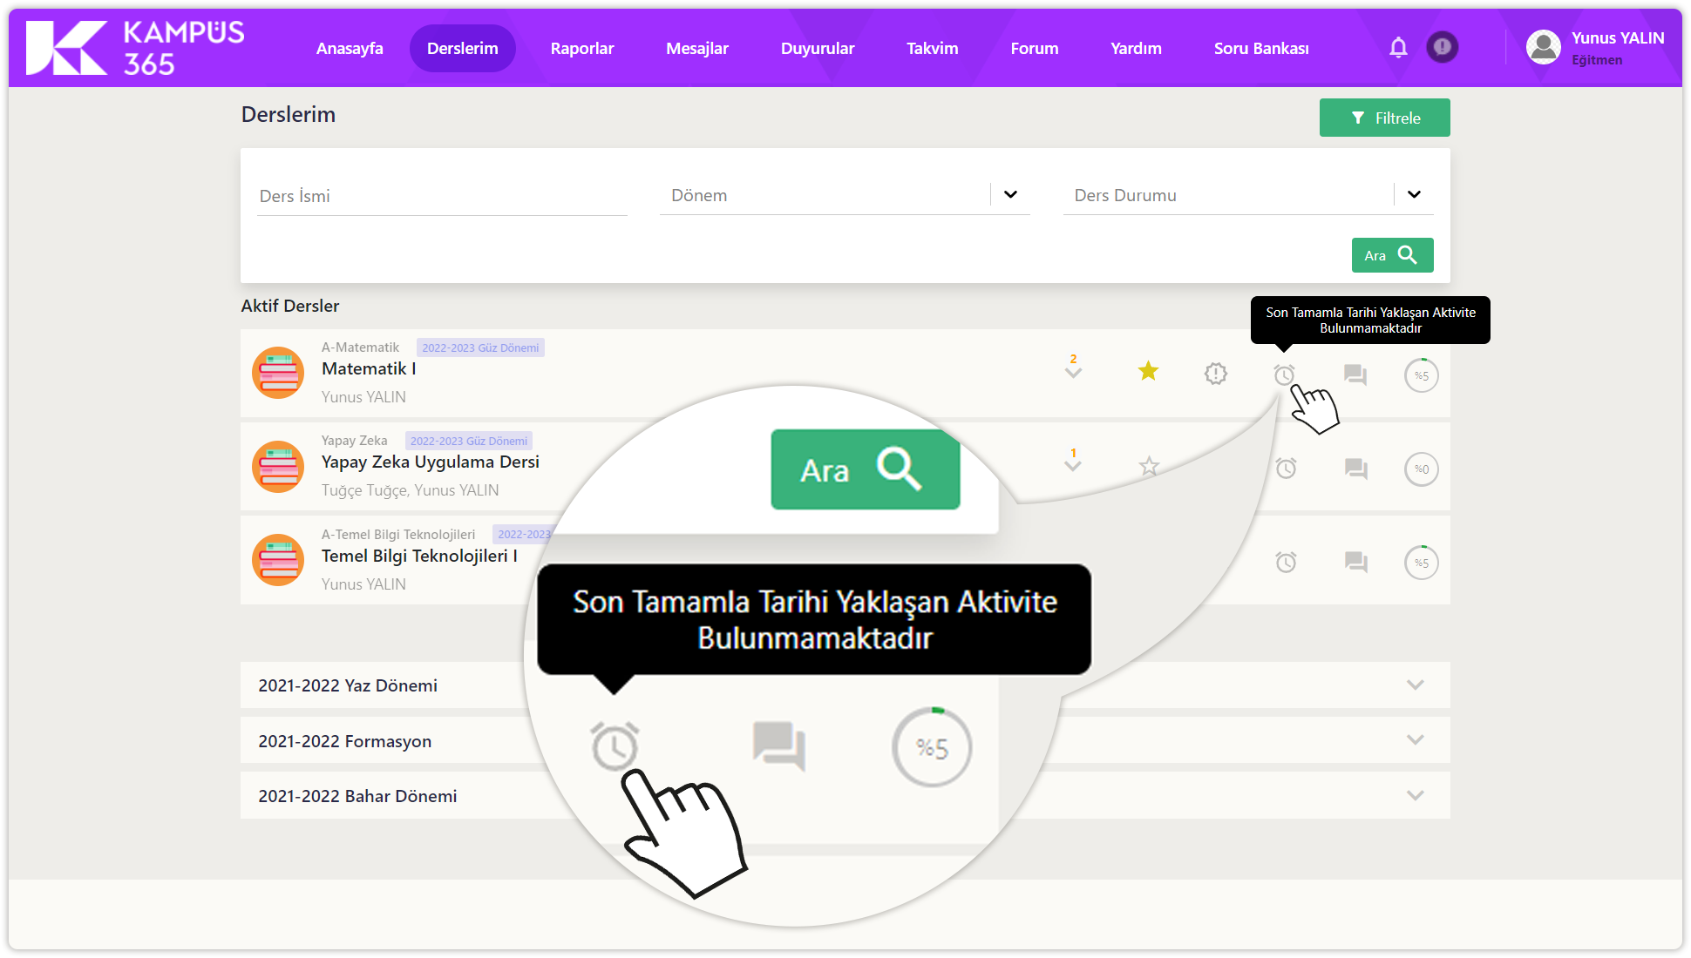
Task: Click warning badge icon in Matematik I row
Action: pos(1216,374)
